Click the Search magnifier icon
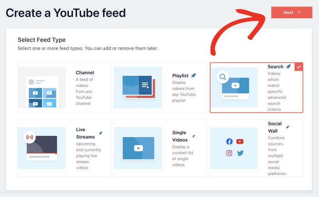 pos(223,77)
